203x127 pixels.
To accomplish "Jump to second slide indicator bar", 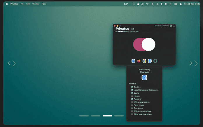I will (96, 116).
